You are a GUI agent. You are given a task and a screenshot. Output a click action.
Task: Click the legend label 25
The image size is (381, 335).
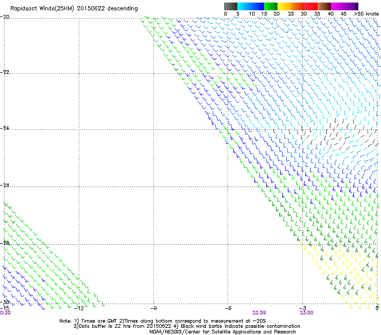290,14
